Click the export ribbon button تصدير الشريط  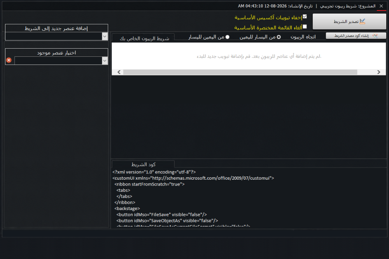[349, 22]
